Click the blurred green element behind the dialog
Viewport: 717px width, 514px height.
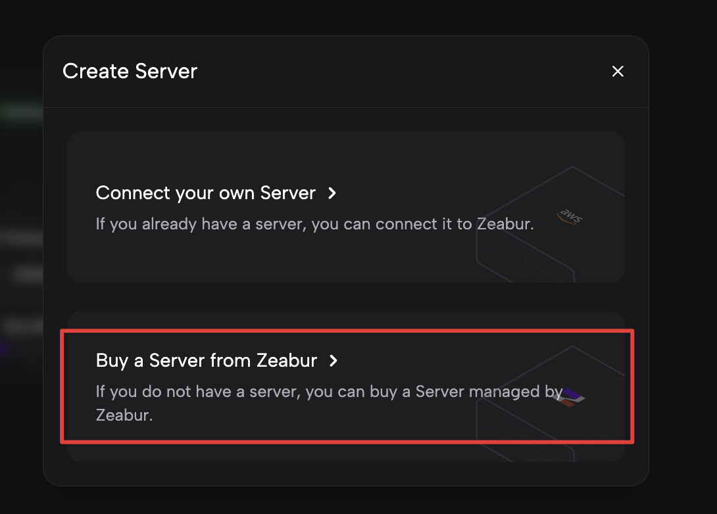click(21, 112)
